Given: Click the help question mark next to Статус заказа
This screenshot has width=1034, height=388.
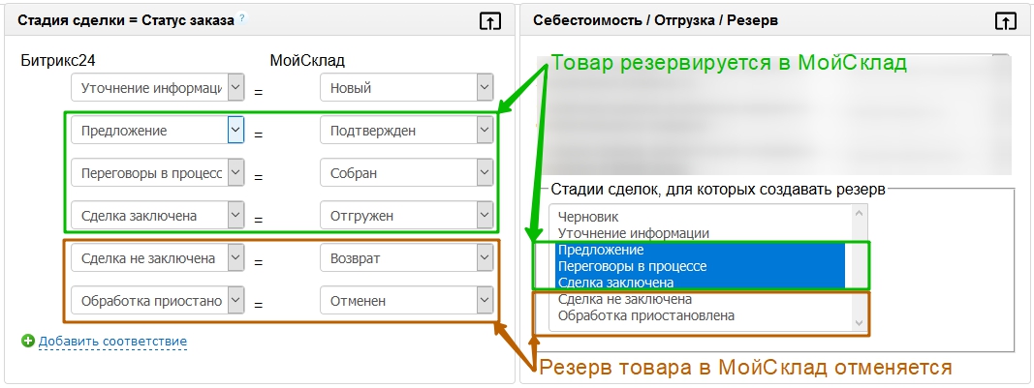Looking at the screenshot, I should click(x=242, y=18).
